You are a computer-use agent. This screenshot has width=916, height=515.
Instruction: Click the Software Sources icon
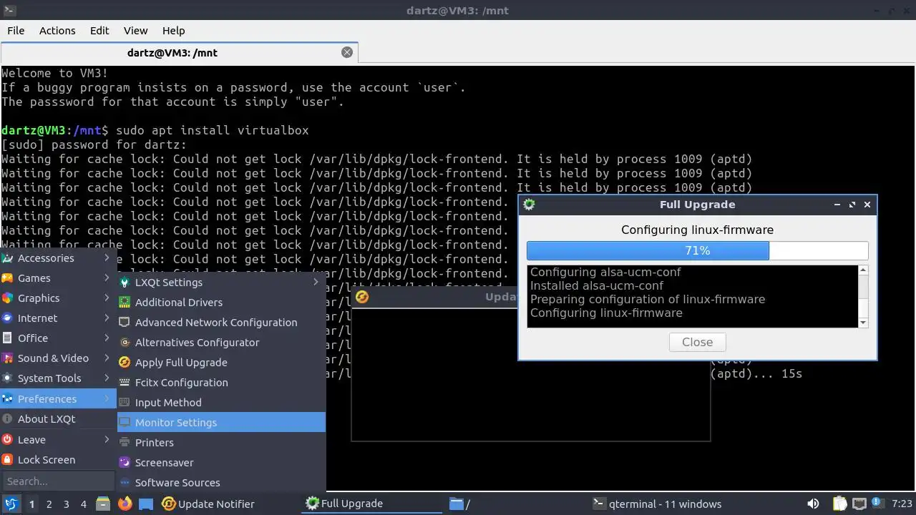(125, 483)
